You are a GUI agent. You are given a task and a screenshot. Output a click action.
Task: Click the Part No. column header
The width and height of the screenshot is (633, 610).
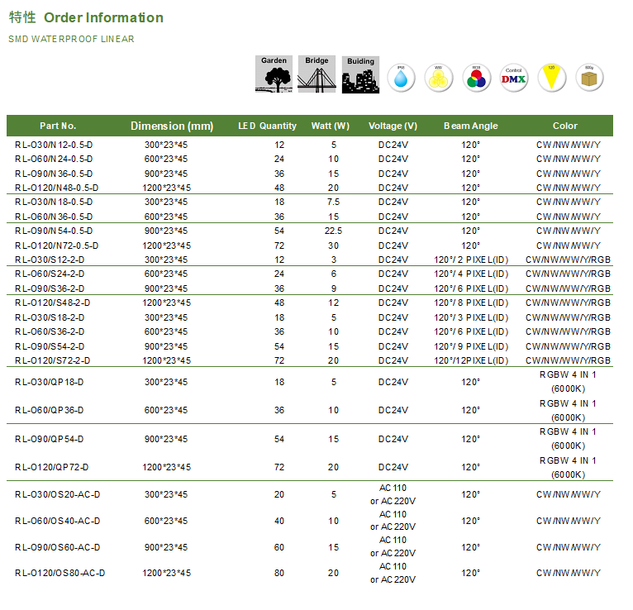pos(58,126)
